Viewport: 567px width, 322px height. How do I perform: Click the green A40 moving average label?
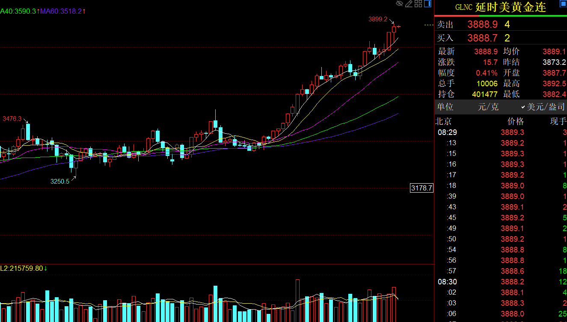click(x=19, y=11)
